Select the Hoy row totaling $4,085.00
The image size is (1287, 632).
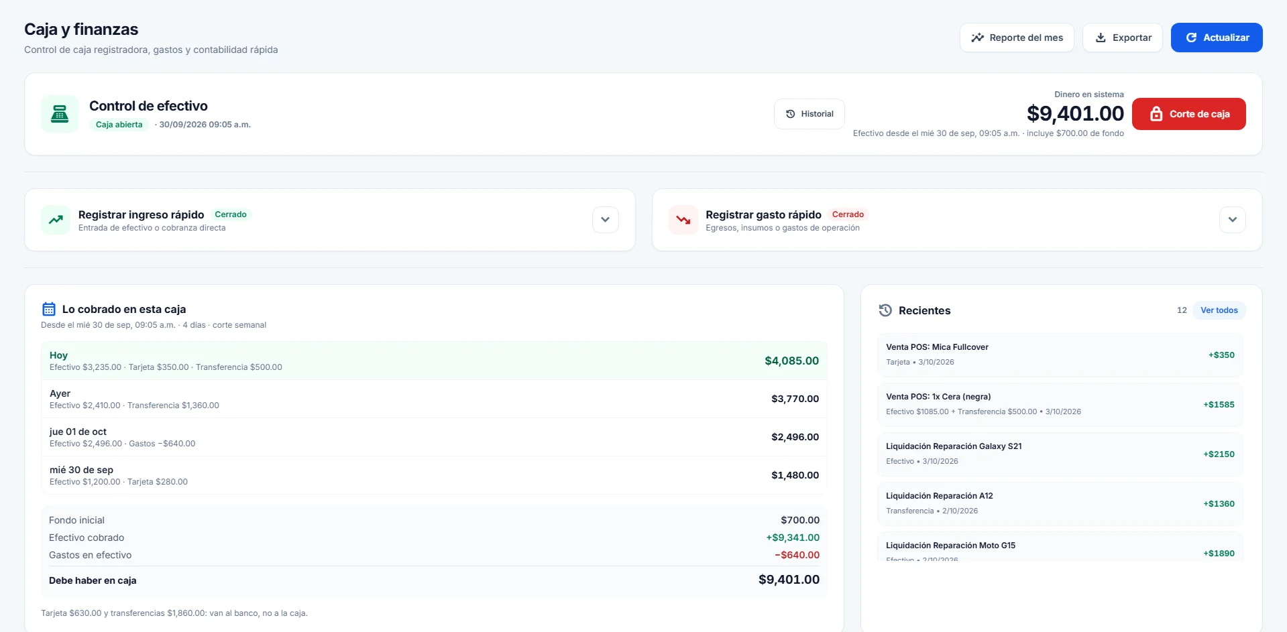coord(434,361)
